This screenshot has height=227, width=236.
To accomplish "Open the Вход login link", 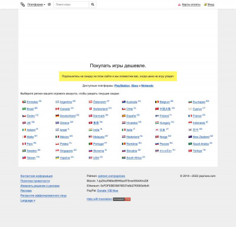I will pyautogui.click(x=211, y=5).
